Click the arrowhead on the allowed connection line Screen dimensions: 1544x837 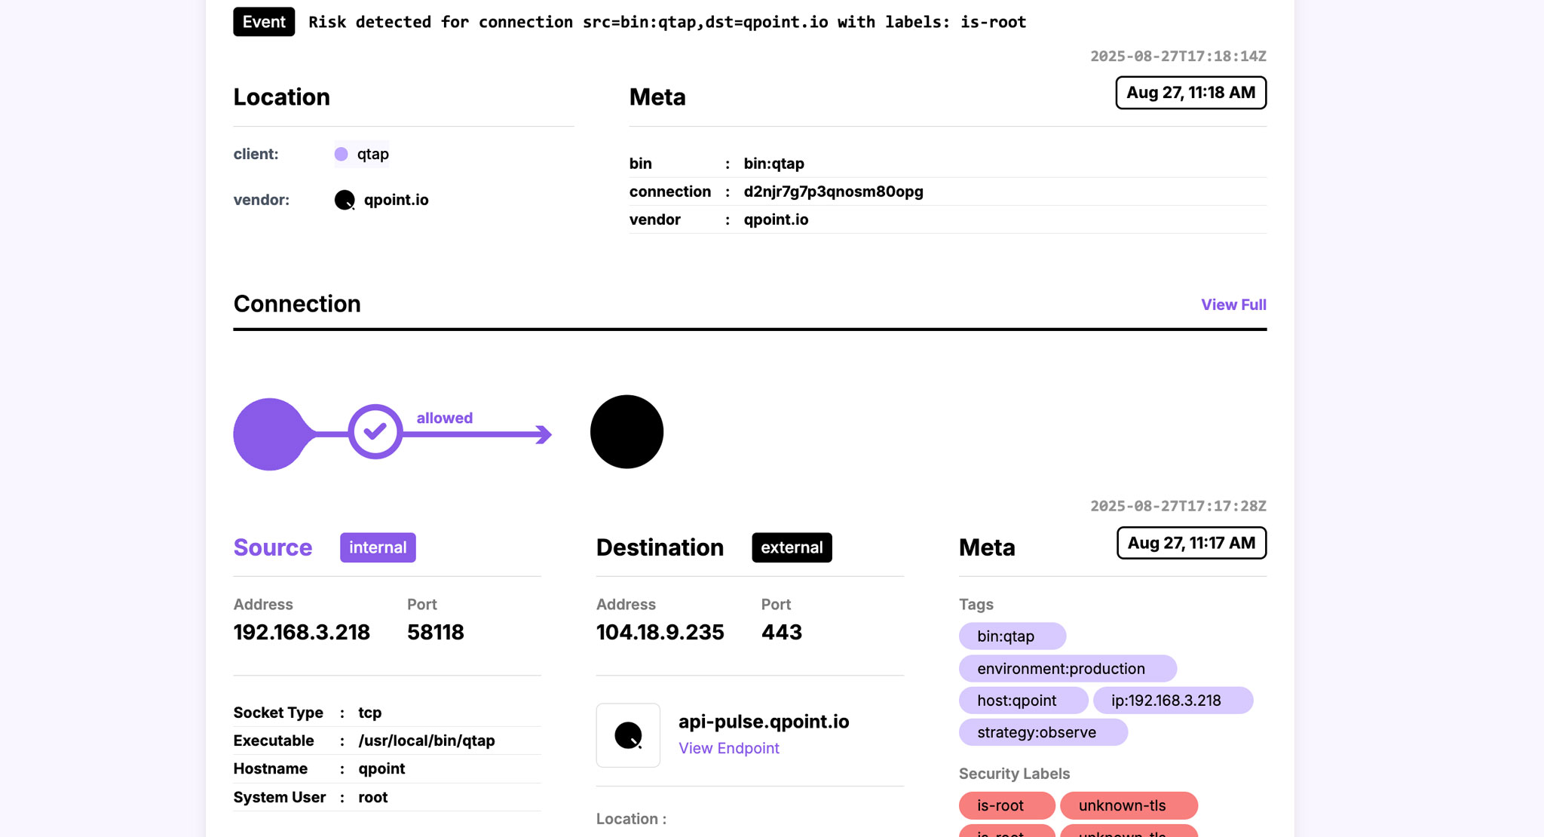coord(544,434)
